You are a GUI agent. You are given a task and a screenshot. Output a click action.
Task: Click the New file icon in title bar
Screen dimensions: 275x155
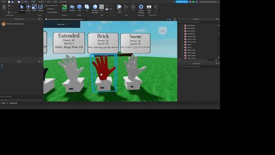tap(9, 2)
